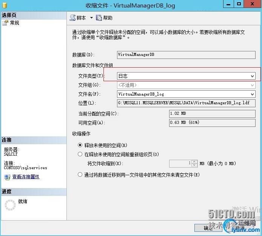Click the 取消 button
This screenshot has width=262, height=236.
point(240,228)
